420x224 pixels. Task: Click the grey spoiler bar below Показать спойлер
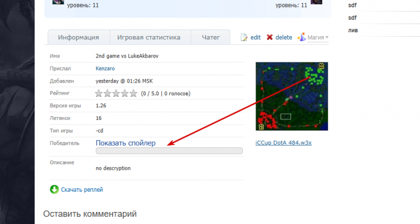(x=169, y=151)
